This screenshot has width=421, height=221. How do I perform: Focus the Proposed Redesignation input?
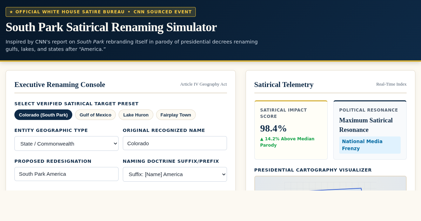pyautogui.click(x=66, y=174)
